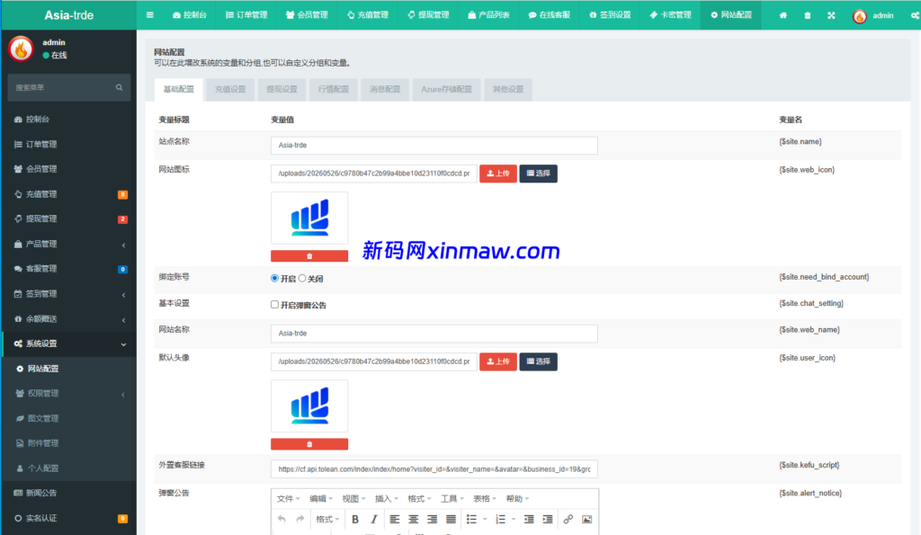Select 开启 for bind account
Viewport: 921px width, 535px height.
(274, 279)
